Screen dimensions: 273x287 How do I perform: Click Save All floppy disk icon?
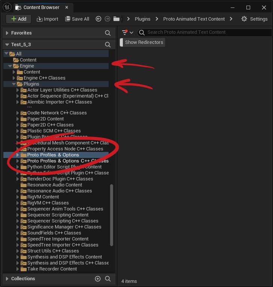point(68,19)
